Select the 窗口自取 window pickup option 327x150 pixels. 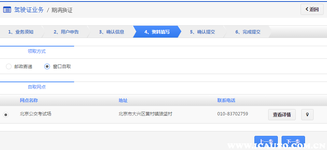[x=47, y=67]
